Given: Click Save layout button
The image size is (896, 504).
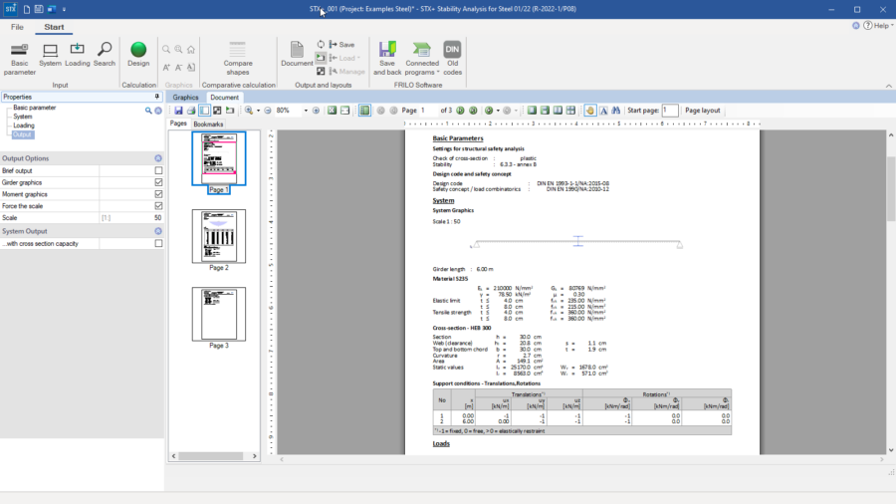Looking at the screenshot, I should (x=342, y=45).
